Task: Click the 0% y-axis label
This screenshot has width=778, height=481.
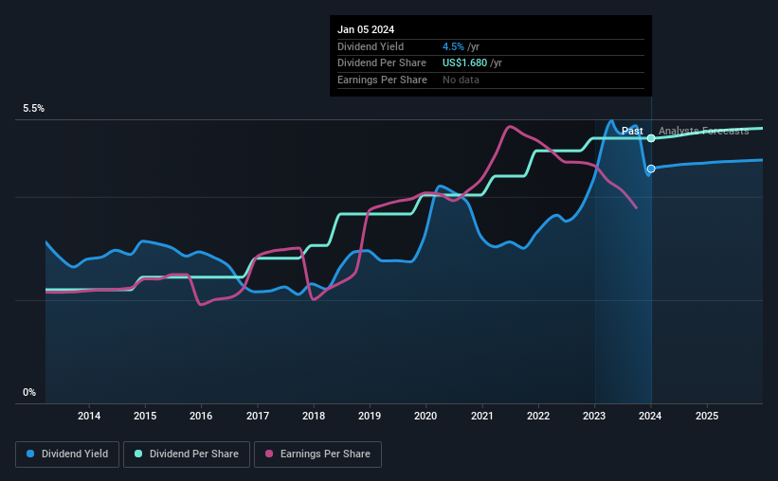Action: [x=29, y=392]
